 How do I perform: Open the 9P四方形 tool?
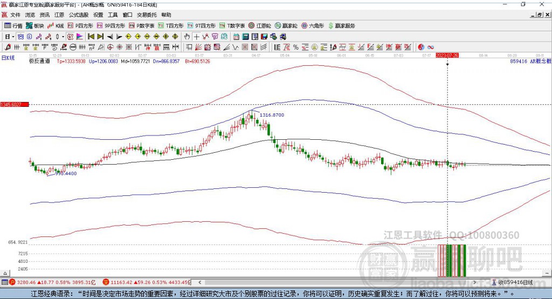(x=111, y=26)
